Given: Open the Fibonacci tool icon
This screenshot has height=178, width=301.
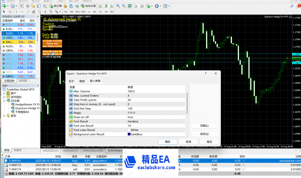Looking at the screenshot, I should click(34, 12).
